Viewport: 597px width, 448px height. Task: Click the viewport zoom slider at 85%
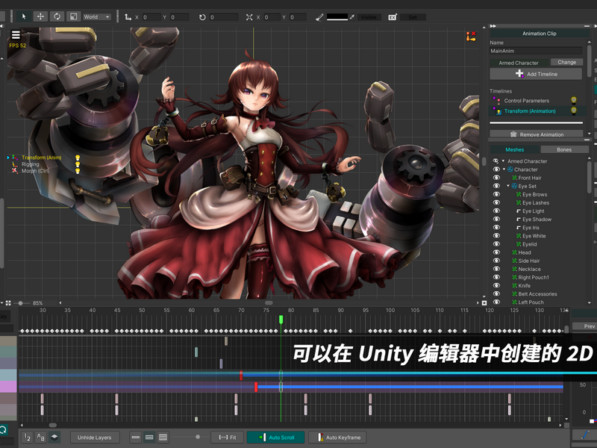point(21,303)
